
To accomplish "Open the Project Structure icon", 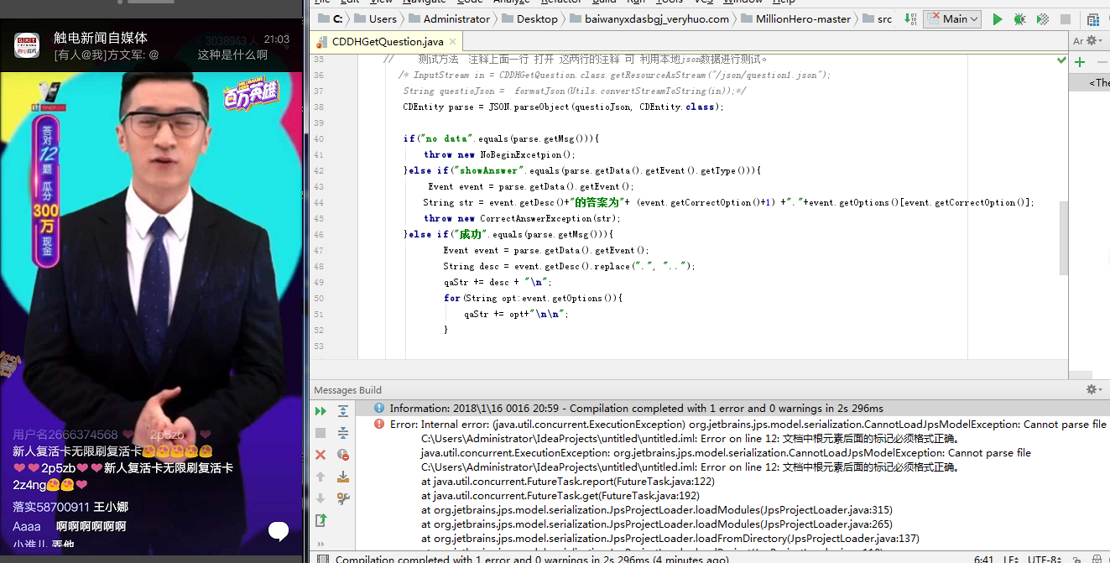I will point(1093,19).
